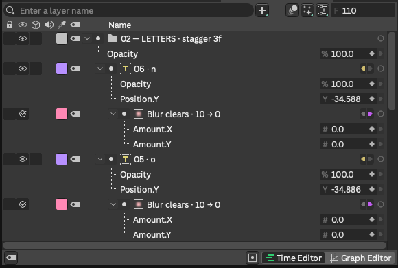398x268 pixels.
Task: Hide the 06 · n text layer
Action: point(23,69)
